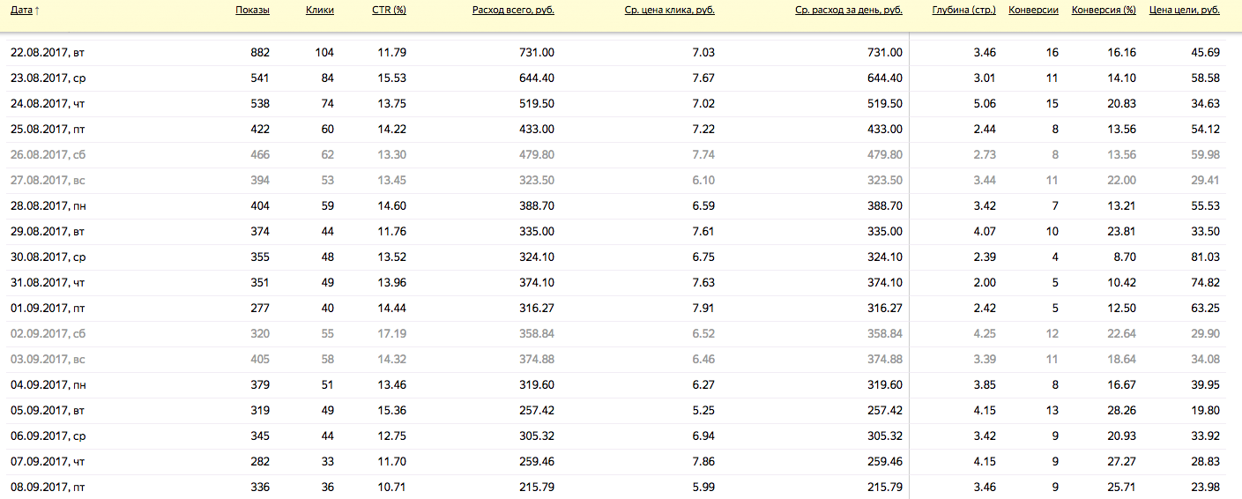Click the 05.09.2017, вт date cell
Image resolution: width=1242 pixels, height=499 pixels.
(x=48, y=411)
